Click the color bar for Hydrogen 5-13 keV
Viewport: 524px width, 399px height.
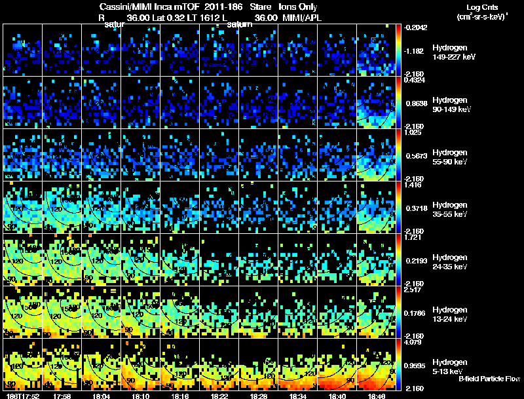coord(399,364)
